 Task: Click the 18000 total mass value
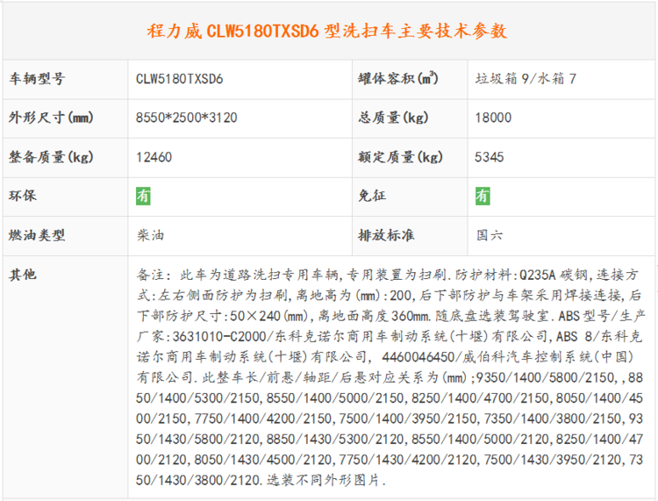pos(493,118)
